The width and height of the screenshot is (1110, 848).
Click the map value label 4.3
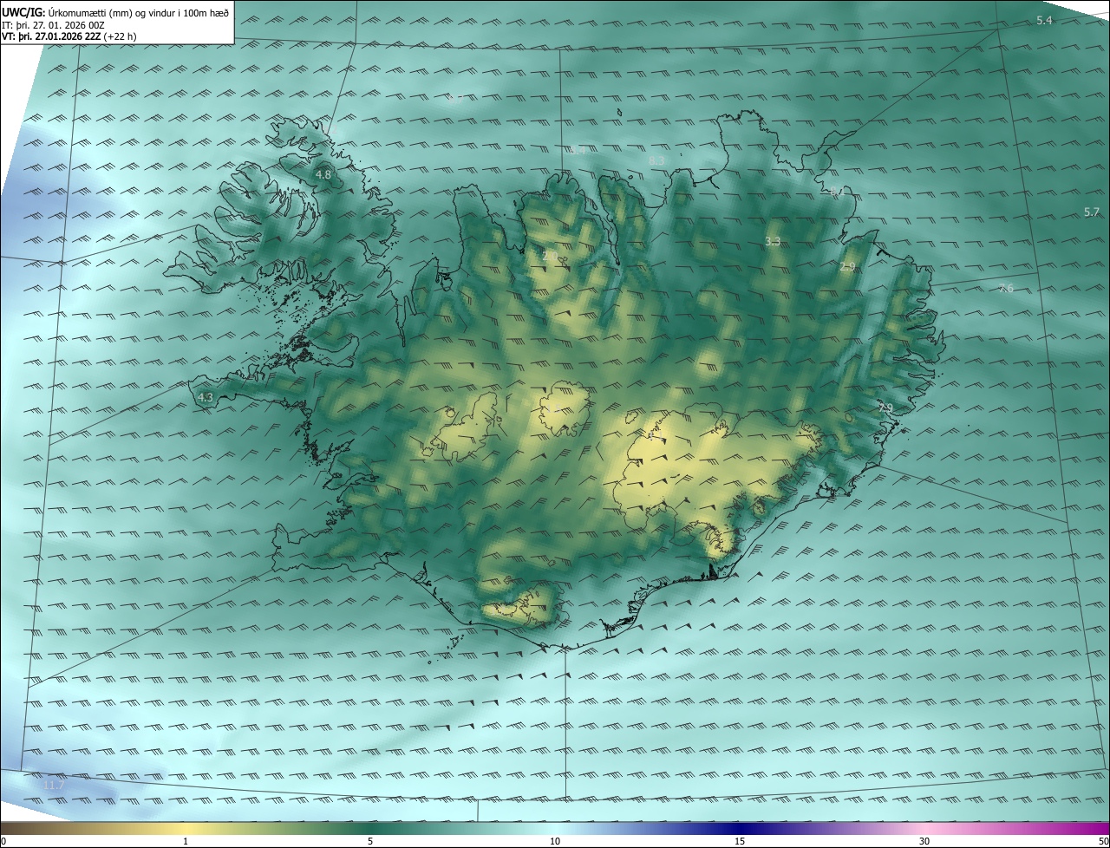coord(206,398)
